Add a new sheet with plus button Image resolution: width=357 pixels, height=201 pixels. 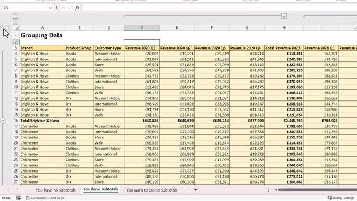[x=196, y=190]
